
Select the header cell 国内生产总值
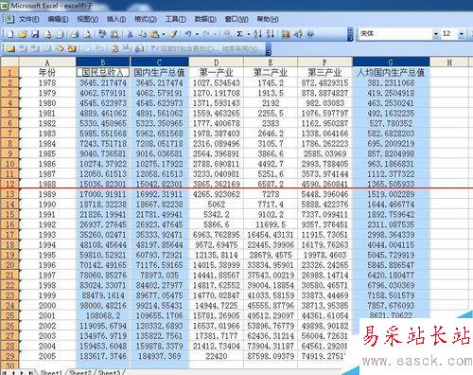[159, 73]
